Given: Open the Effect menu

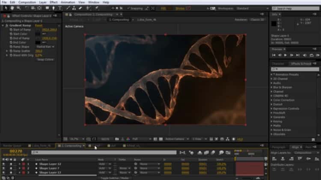Looking at the screenshot, I should 53,2.
